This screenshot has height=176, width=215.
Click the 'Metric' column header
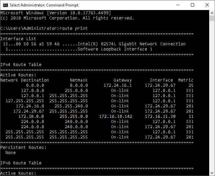(x=186, y=80)
